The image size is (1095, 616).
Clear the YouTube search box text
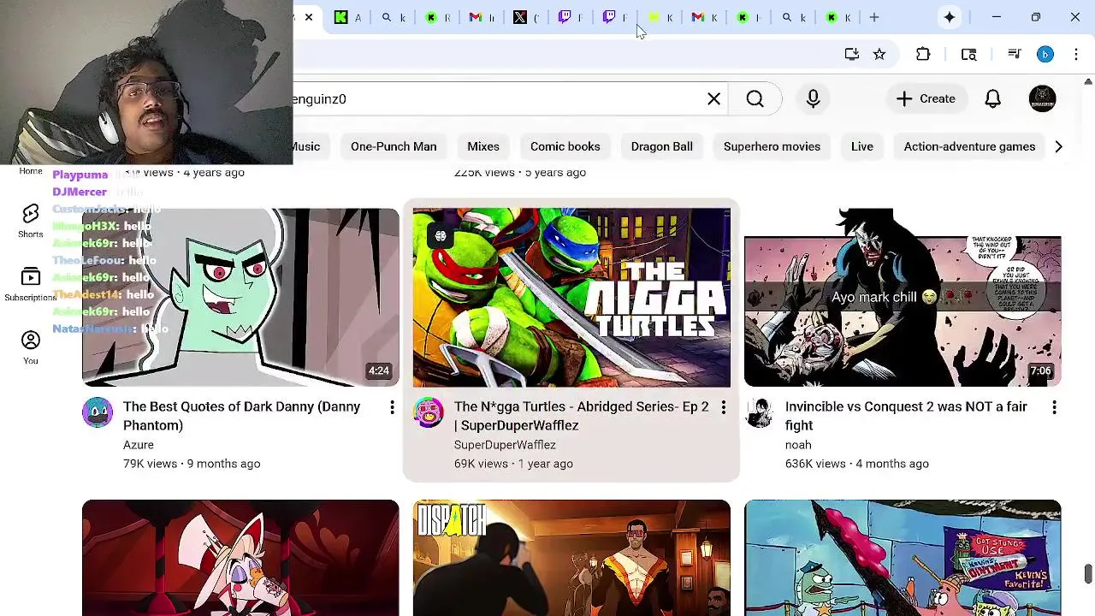pyautogui.click(x=713, y=98)
